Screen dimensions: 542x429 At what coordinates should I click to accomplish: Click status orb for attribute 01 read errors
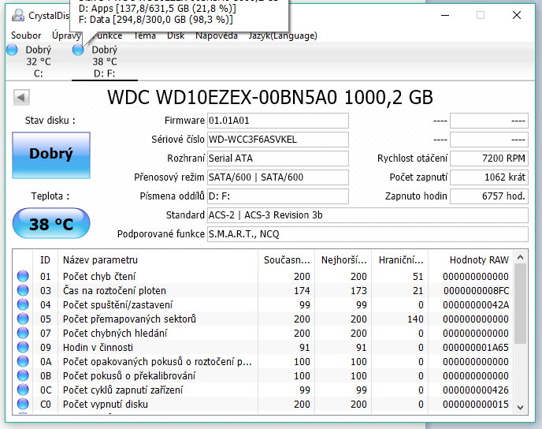pyautogui.click(x=23, y=276)
